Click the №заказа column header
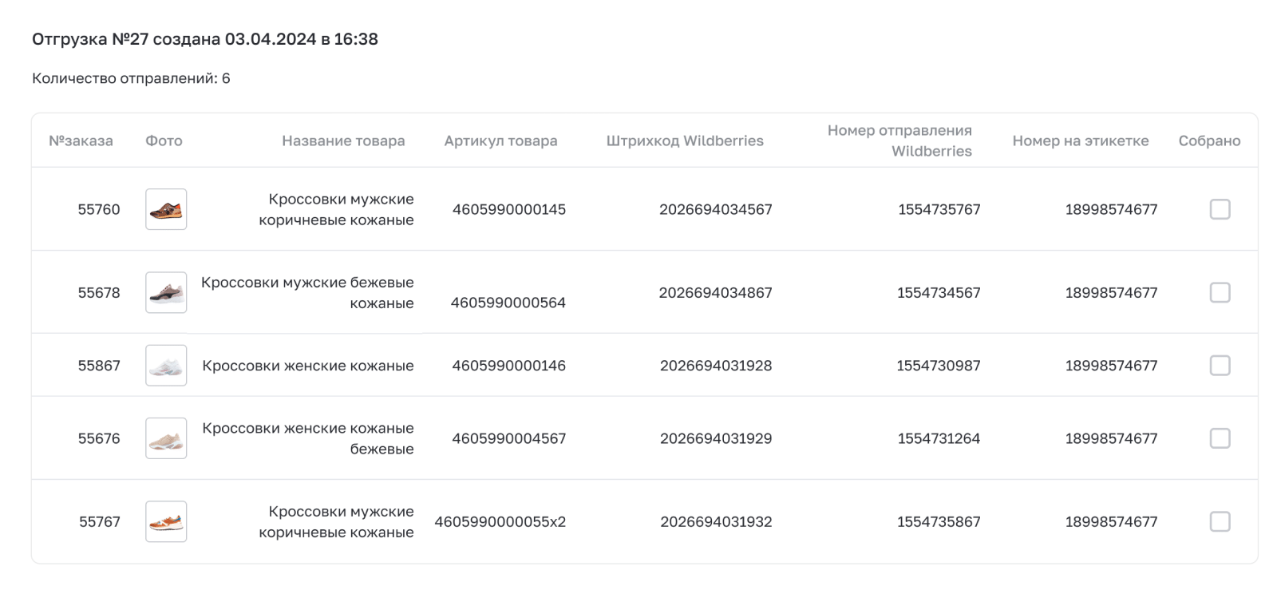 click(81, 141)
